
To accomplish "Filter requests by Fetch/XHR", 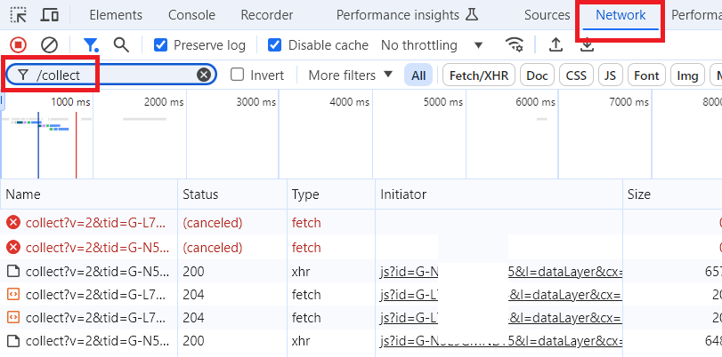I will tap(478, 75).
